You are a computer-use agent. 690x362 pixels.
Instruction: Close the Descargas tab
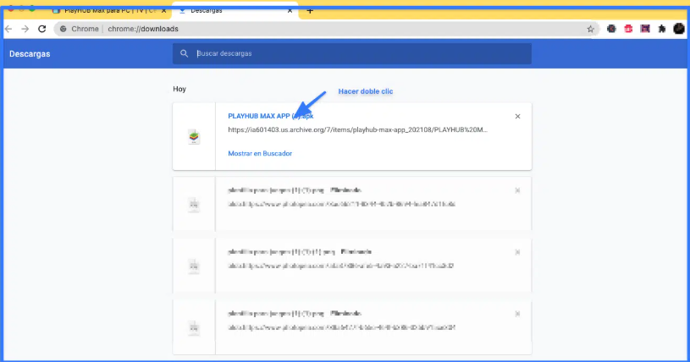(290, 11)
